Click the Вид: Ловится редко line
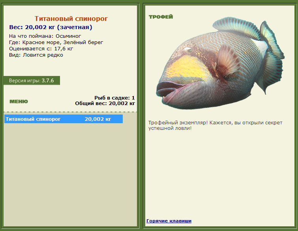Image resolution: width=298 pixels, height=231 pixels. pos(36,55)
